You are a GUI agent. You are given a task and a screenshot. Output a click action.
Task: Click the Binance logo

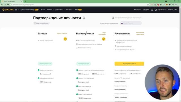(x=8, y=10)
